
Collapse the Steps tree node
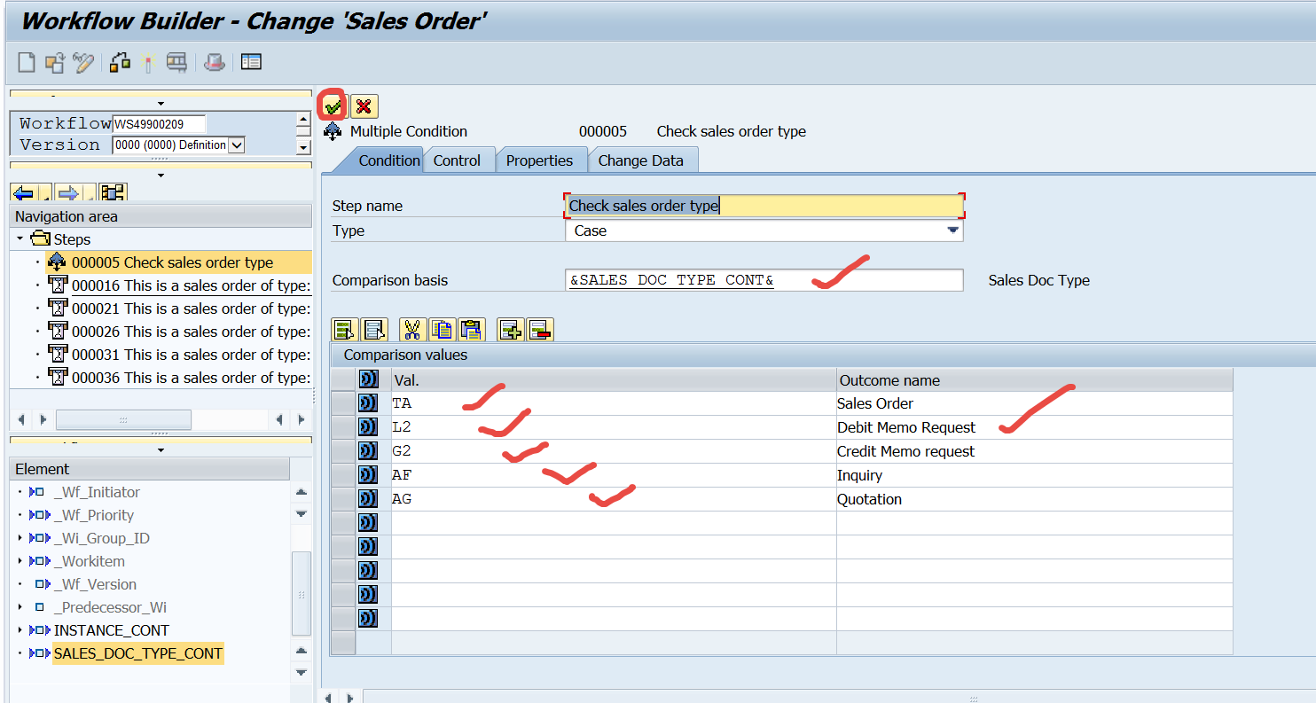click(20, 238)
